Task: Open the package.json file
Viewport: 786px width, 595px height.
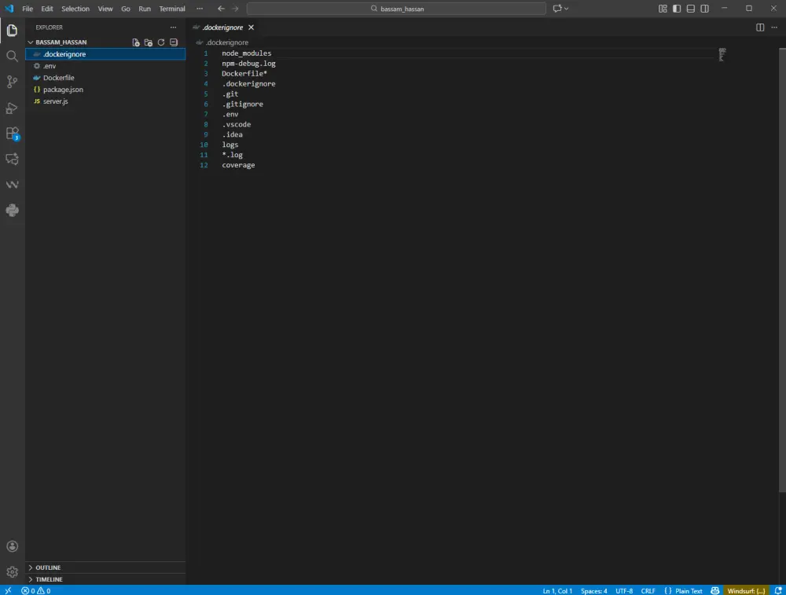Action: 105,90
